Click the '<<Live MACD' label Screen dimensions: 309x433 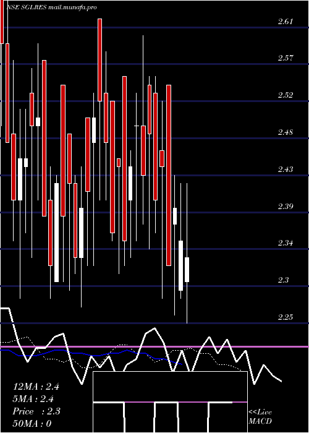pyautogui.click(x=260, y=417)
